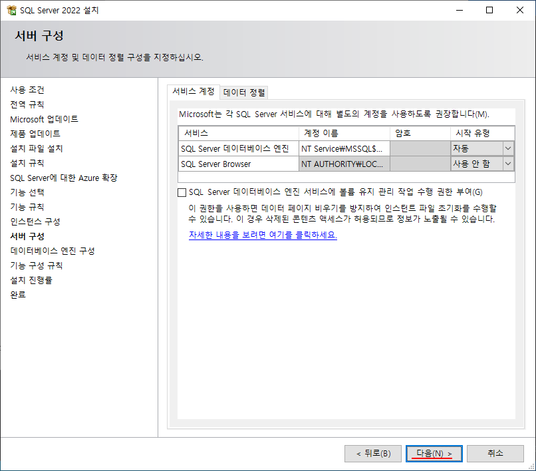Click the password cell for 데이터베이스 엔진
Viewport: 536px width, 471px height.
pos(420,148)
